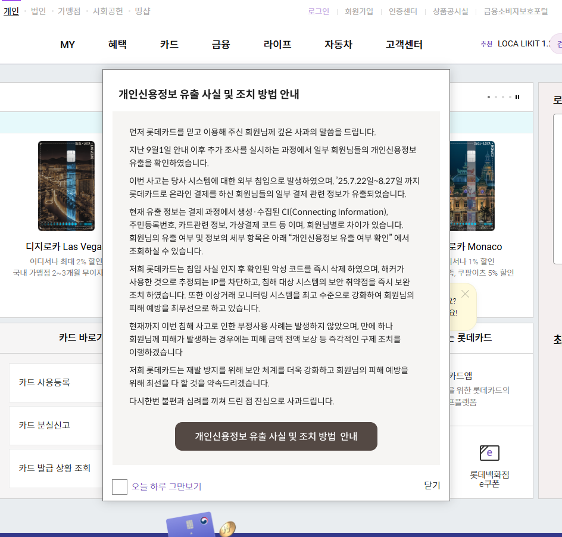Select the first carousel indicator dot

coord(489,97)
